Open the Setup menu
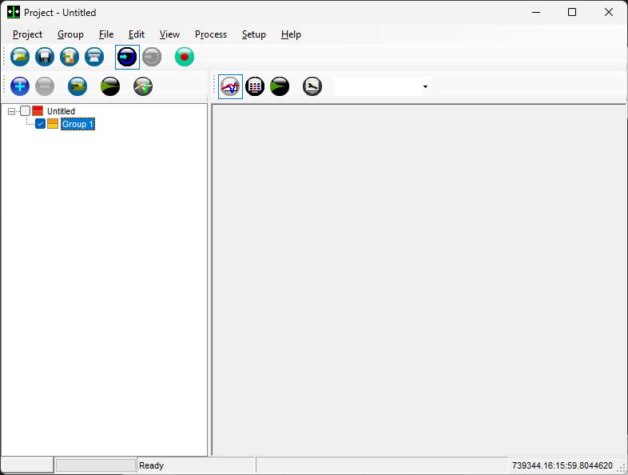The width and height of the screenshot is (628, 475). tap(253, 34)
